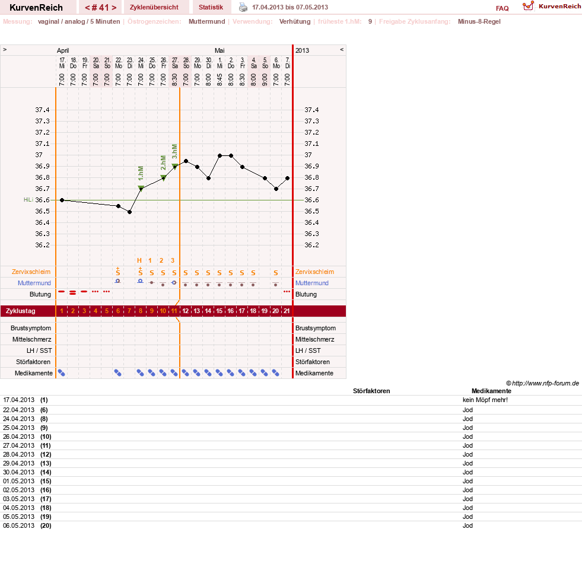Viewport: 582px width, 580px height.
Task: Click the medication pill icon for cycle day 1
Action: tap(62, 373)
